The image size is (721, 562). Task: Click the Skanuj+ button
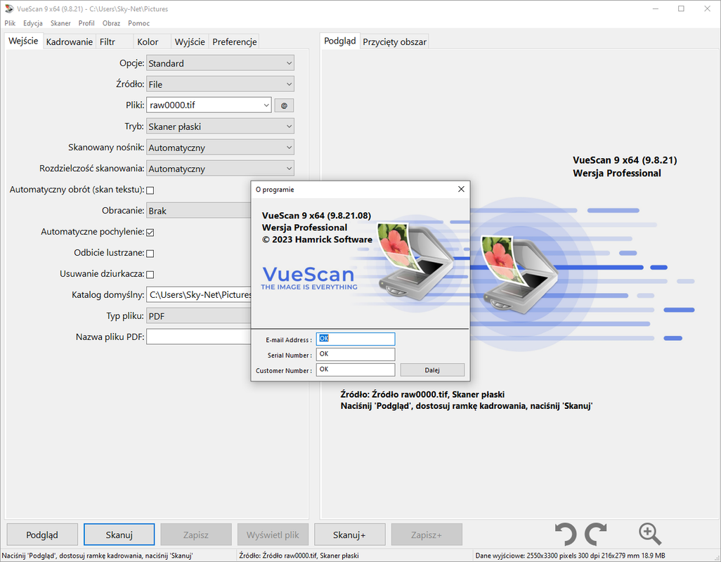click(x=349, y=535)
